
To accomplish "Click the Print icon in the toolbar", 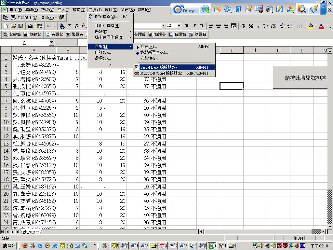I will point(30,26).
